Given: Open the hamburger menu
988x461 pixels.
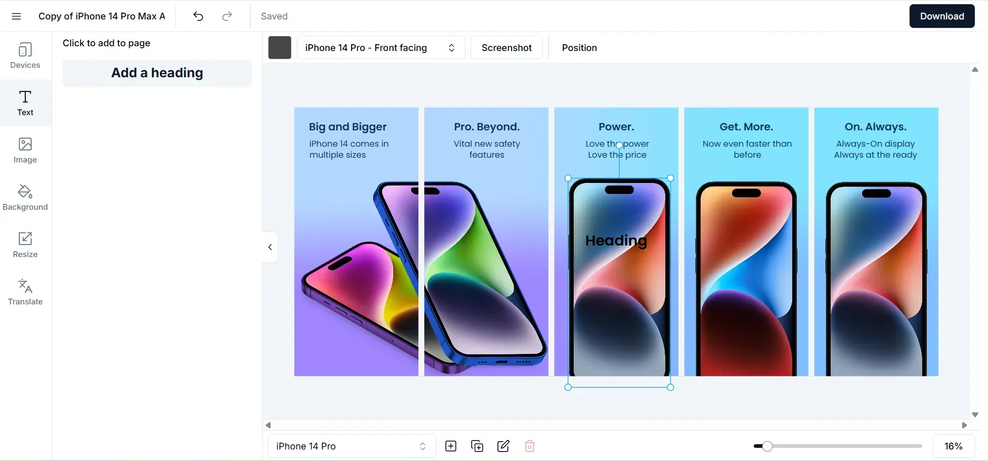Looking at the screenshot, I should (16, 16).
